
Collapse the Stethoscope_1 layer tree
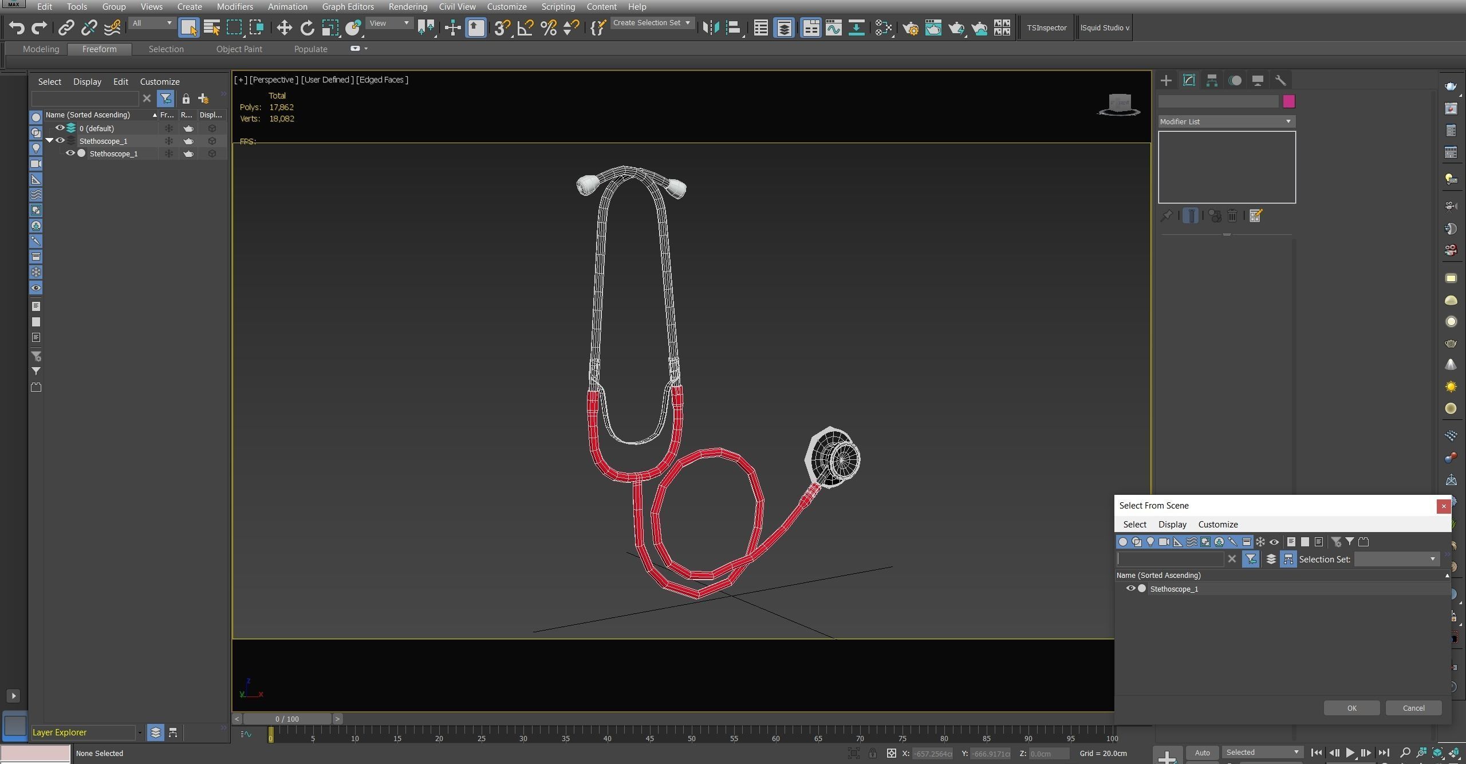49,140
